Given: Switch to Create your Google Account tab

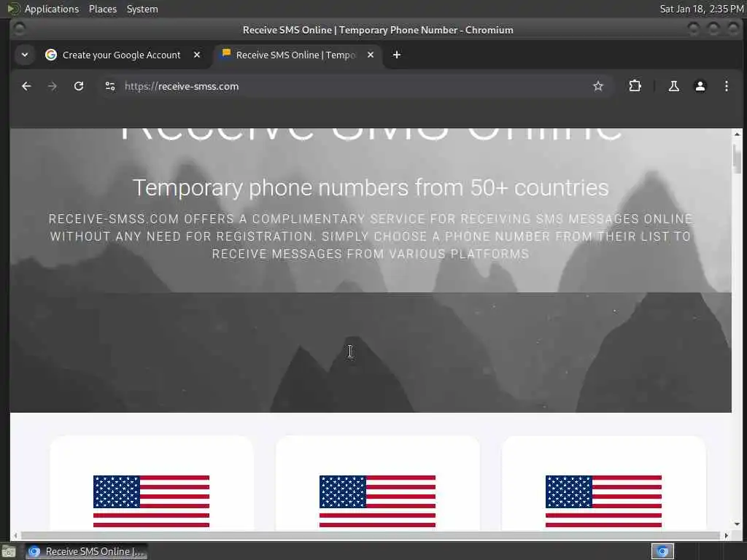Looking at the screenshot, I should click(x=121, y=55).
